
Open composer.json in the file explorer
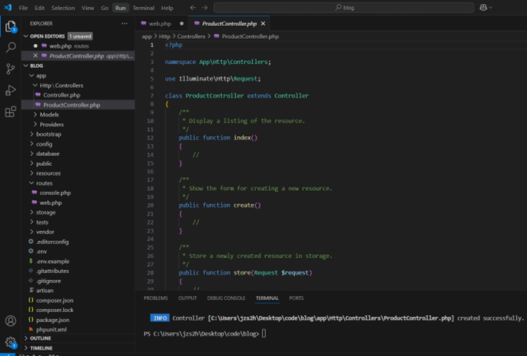point(55,300)
